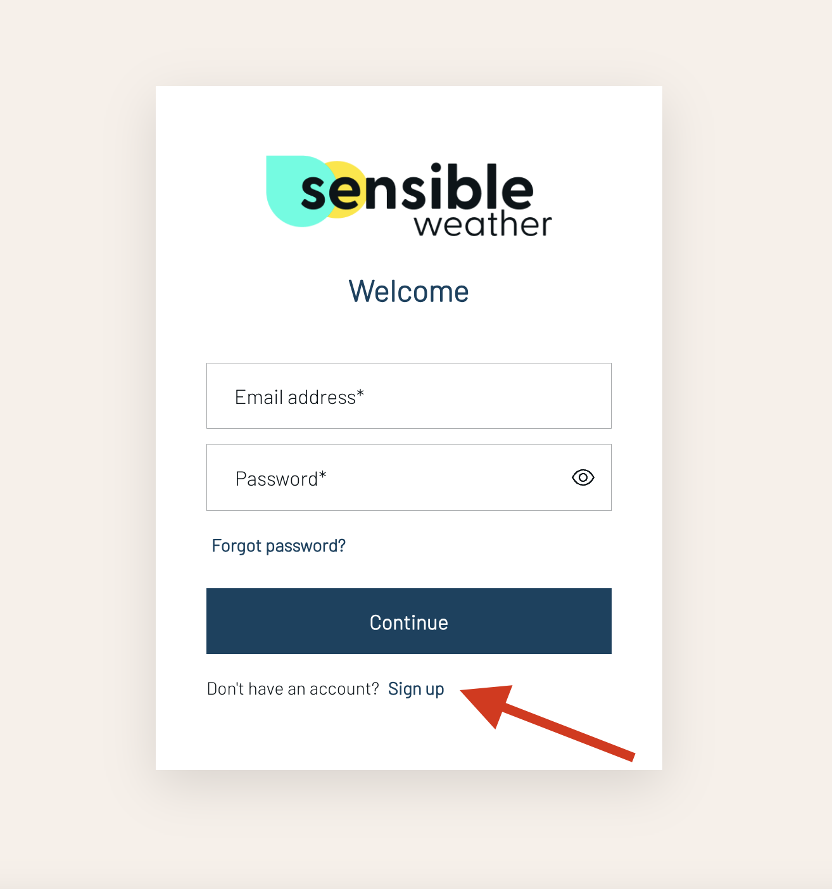
Task: Click the Don't have an account? text
Action: 293,689
